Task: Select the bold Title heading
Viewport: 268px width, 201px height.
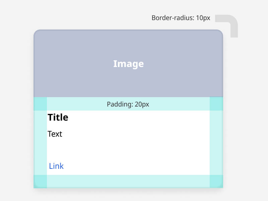Action: pos(58,117)
